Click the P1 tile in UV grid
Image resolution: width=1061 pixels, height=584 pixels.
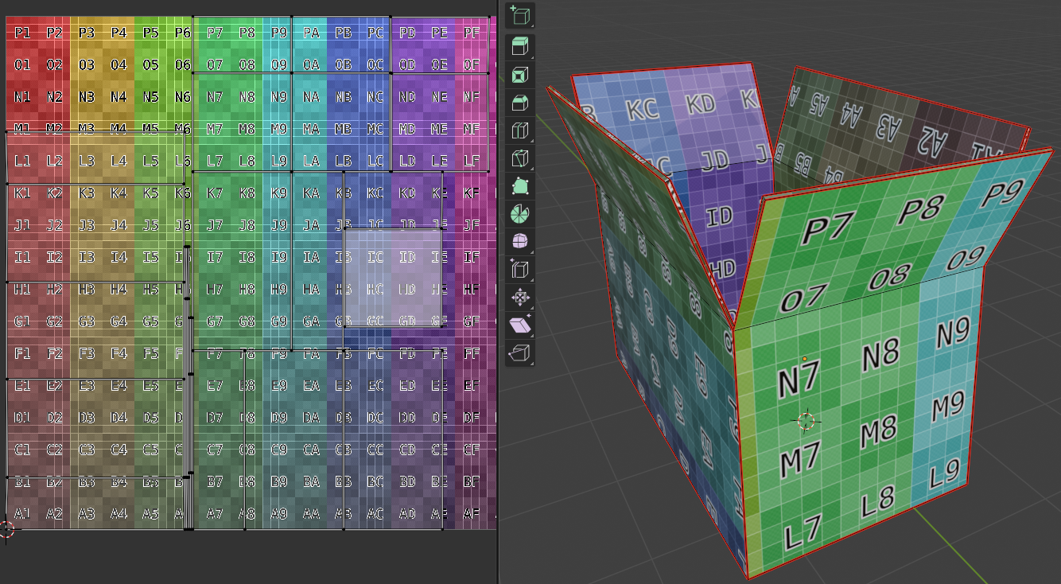click(x=22, y=33)
